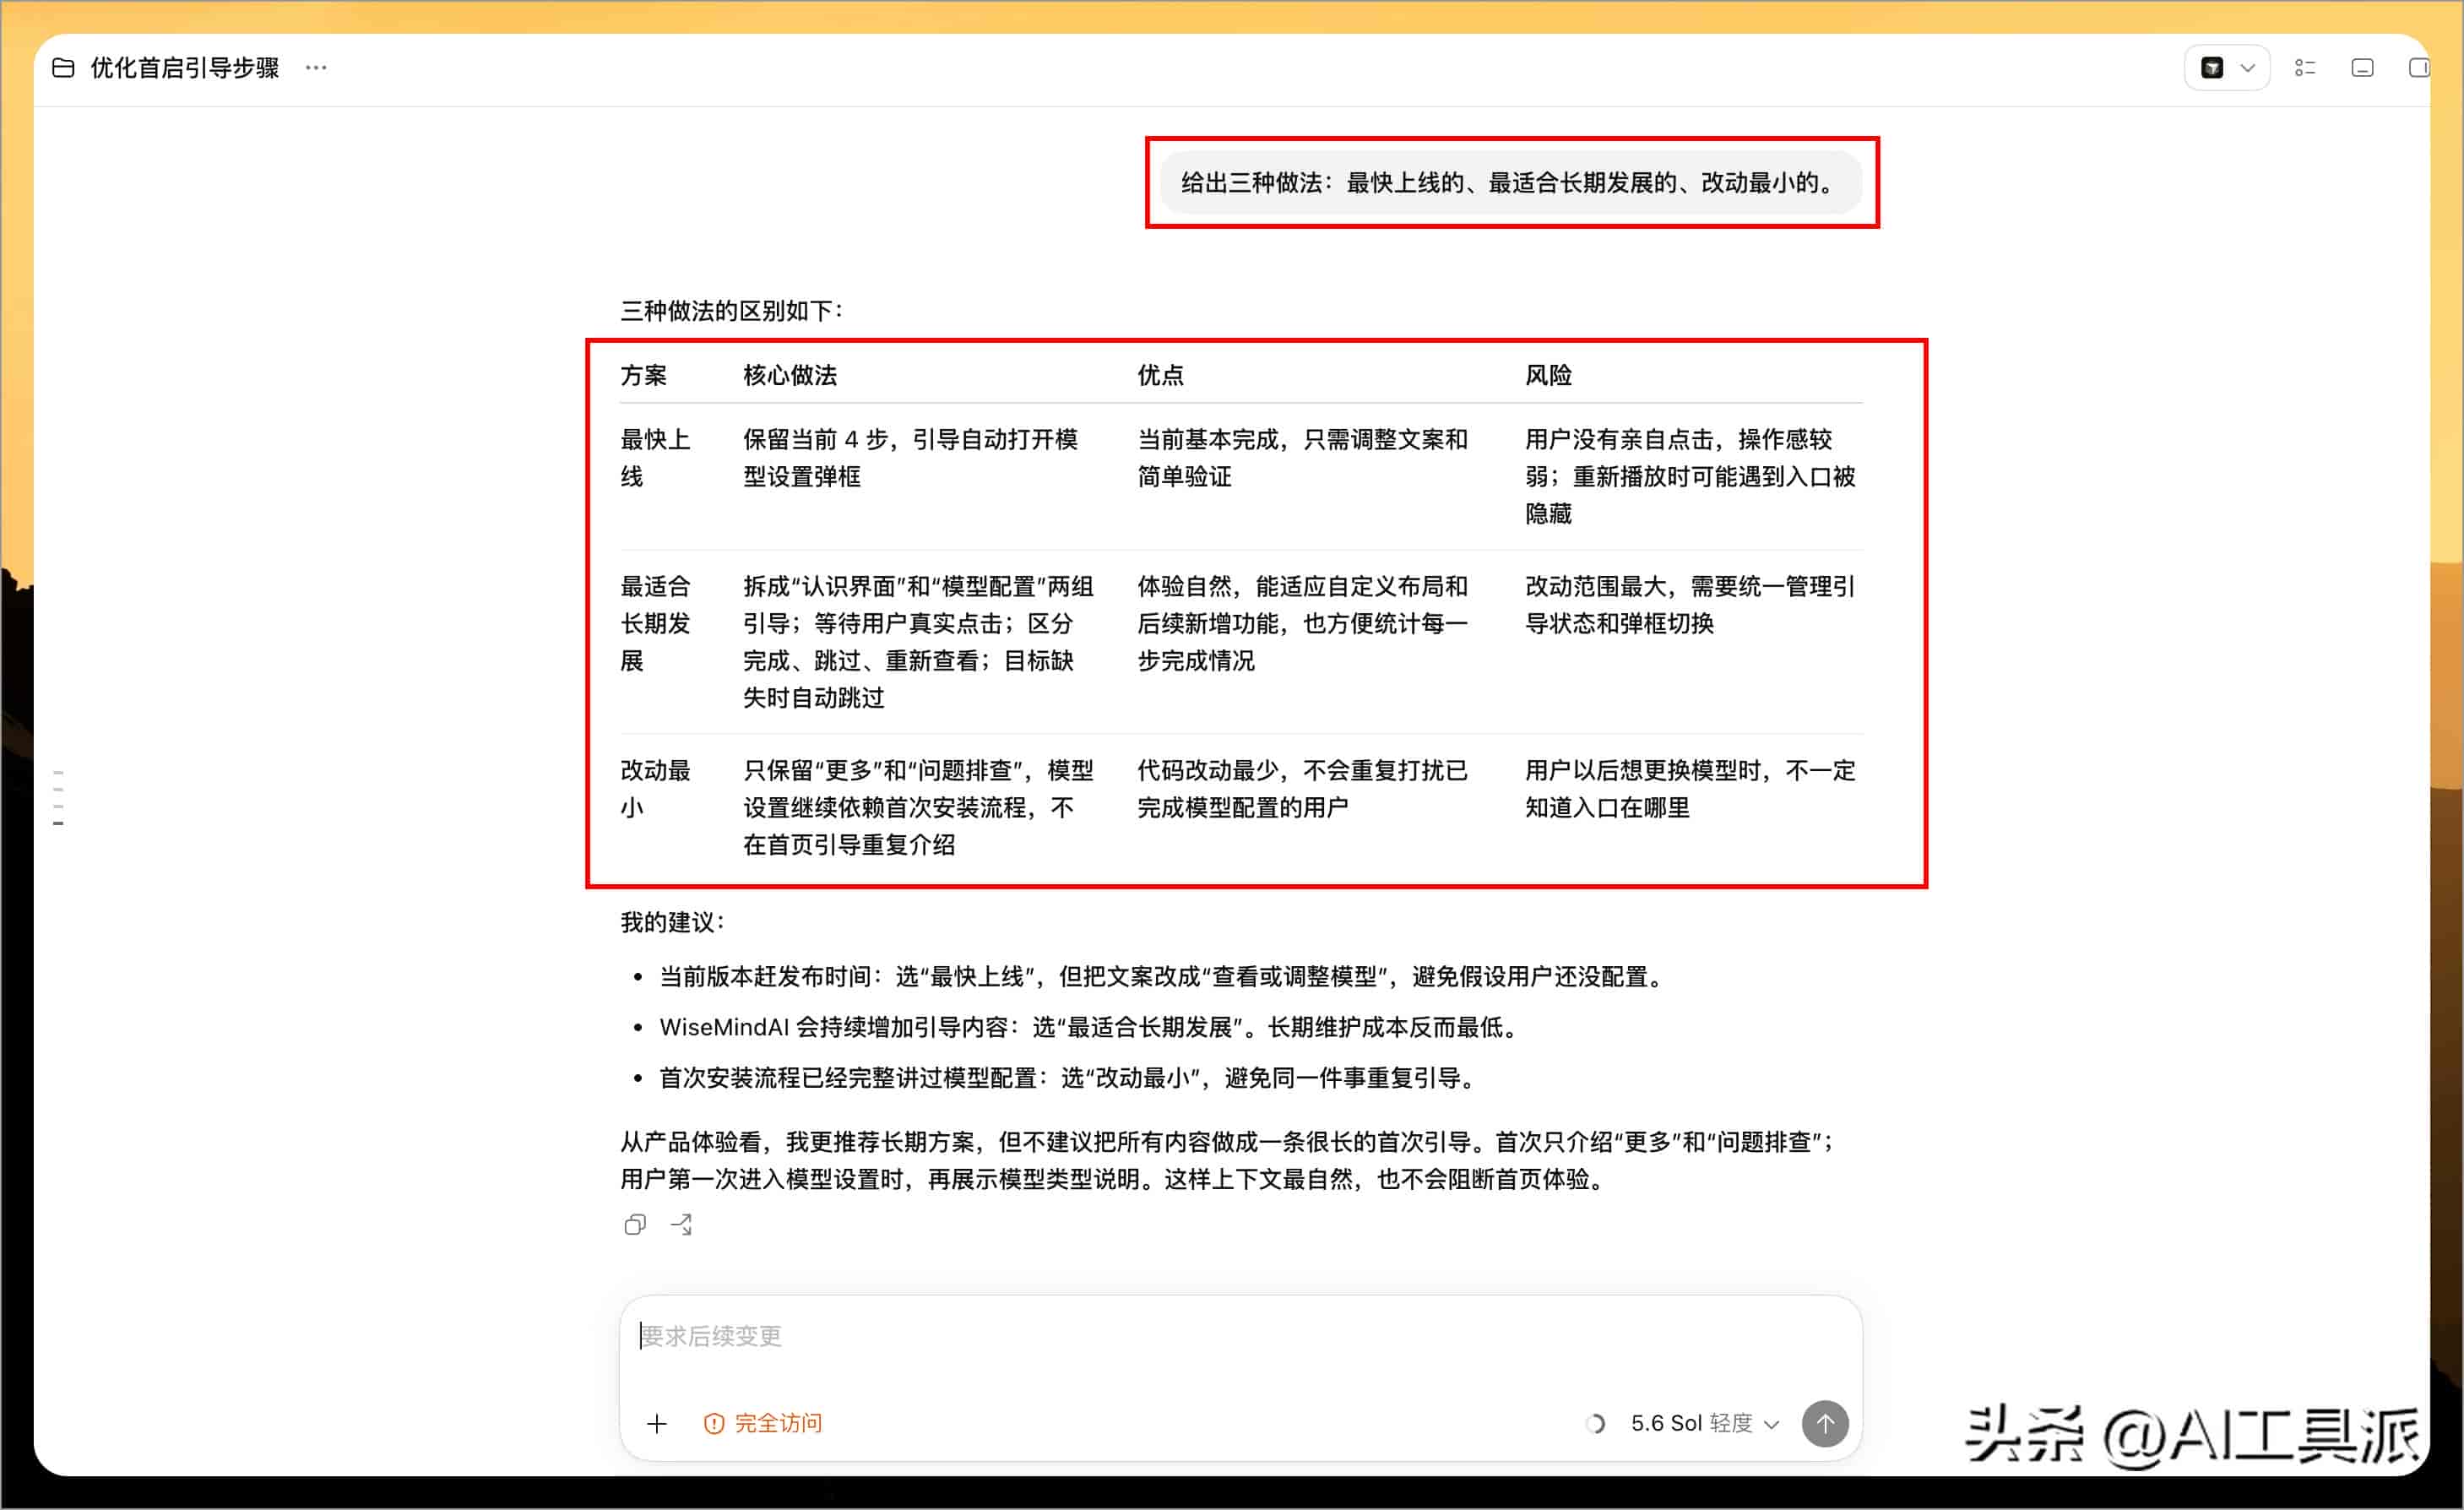The width and height of the screenshot is (2464, 1510).
Task: Open the three-dot menu next to 优化首启引导步骤
Action: [316, 68]
